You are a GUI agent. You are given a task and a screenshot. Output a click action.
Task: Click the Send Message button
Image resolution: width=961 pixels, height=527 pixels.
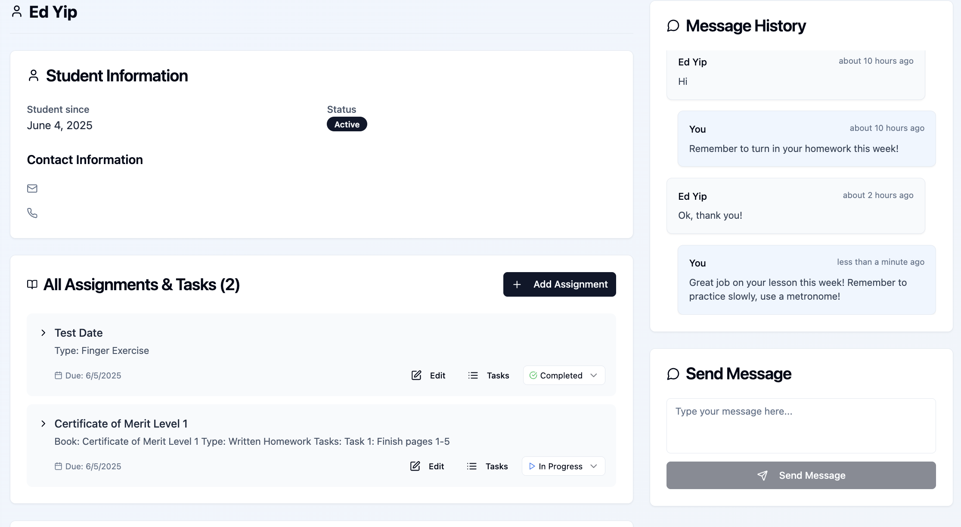(800, 475)
